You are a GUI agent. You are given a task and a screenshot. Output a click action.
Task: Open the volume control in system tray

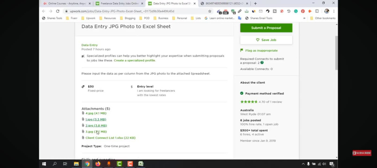click(324, 164)
